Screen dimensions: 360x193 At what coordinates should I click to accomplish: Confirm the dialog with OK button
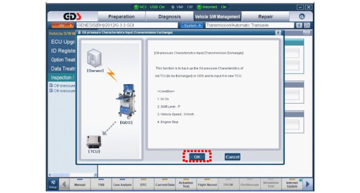coord(197,157)
